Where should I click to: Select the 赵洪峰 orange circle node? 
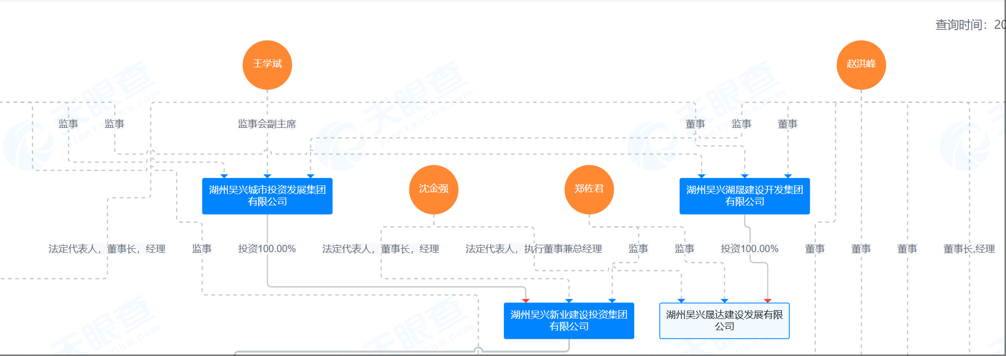[x=861, y=65]
